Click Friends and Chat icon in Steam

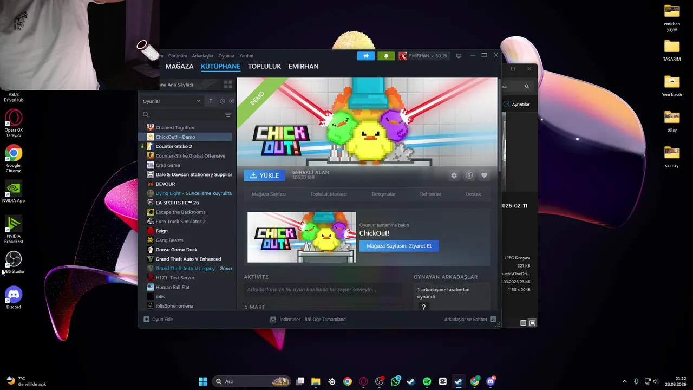[493, 320]
